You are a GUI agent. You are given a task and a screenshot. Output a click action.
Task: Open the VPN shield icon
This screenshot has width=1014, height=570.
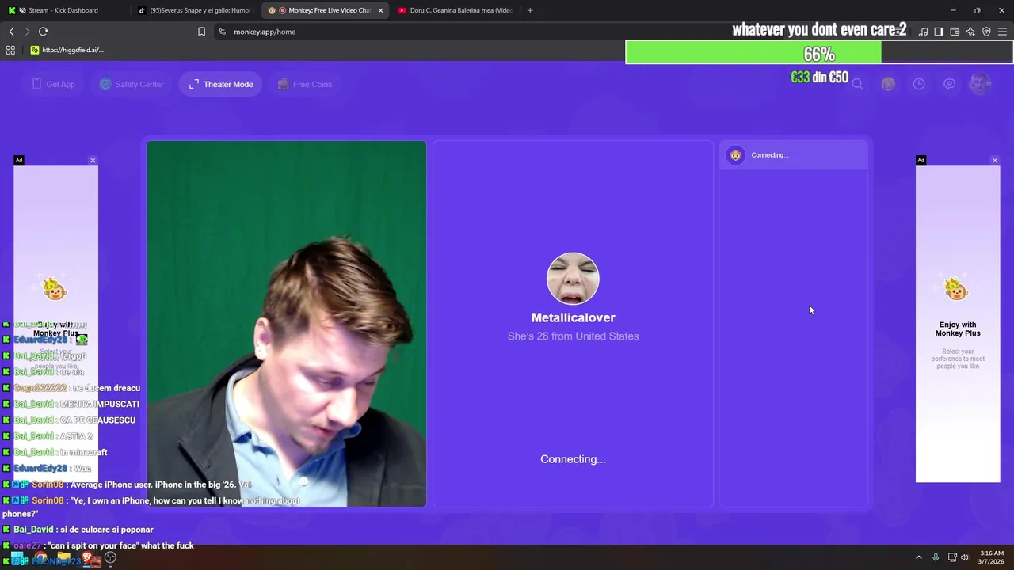point(986,32)
